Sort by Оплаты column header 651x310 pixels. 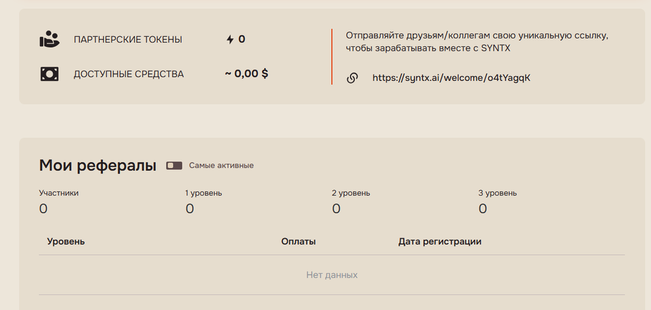coord(299,242)
